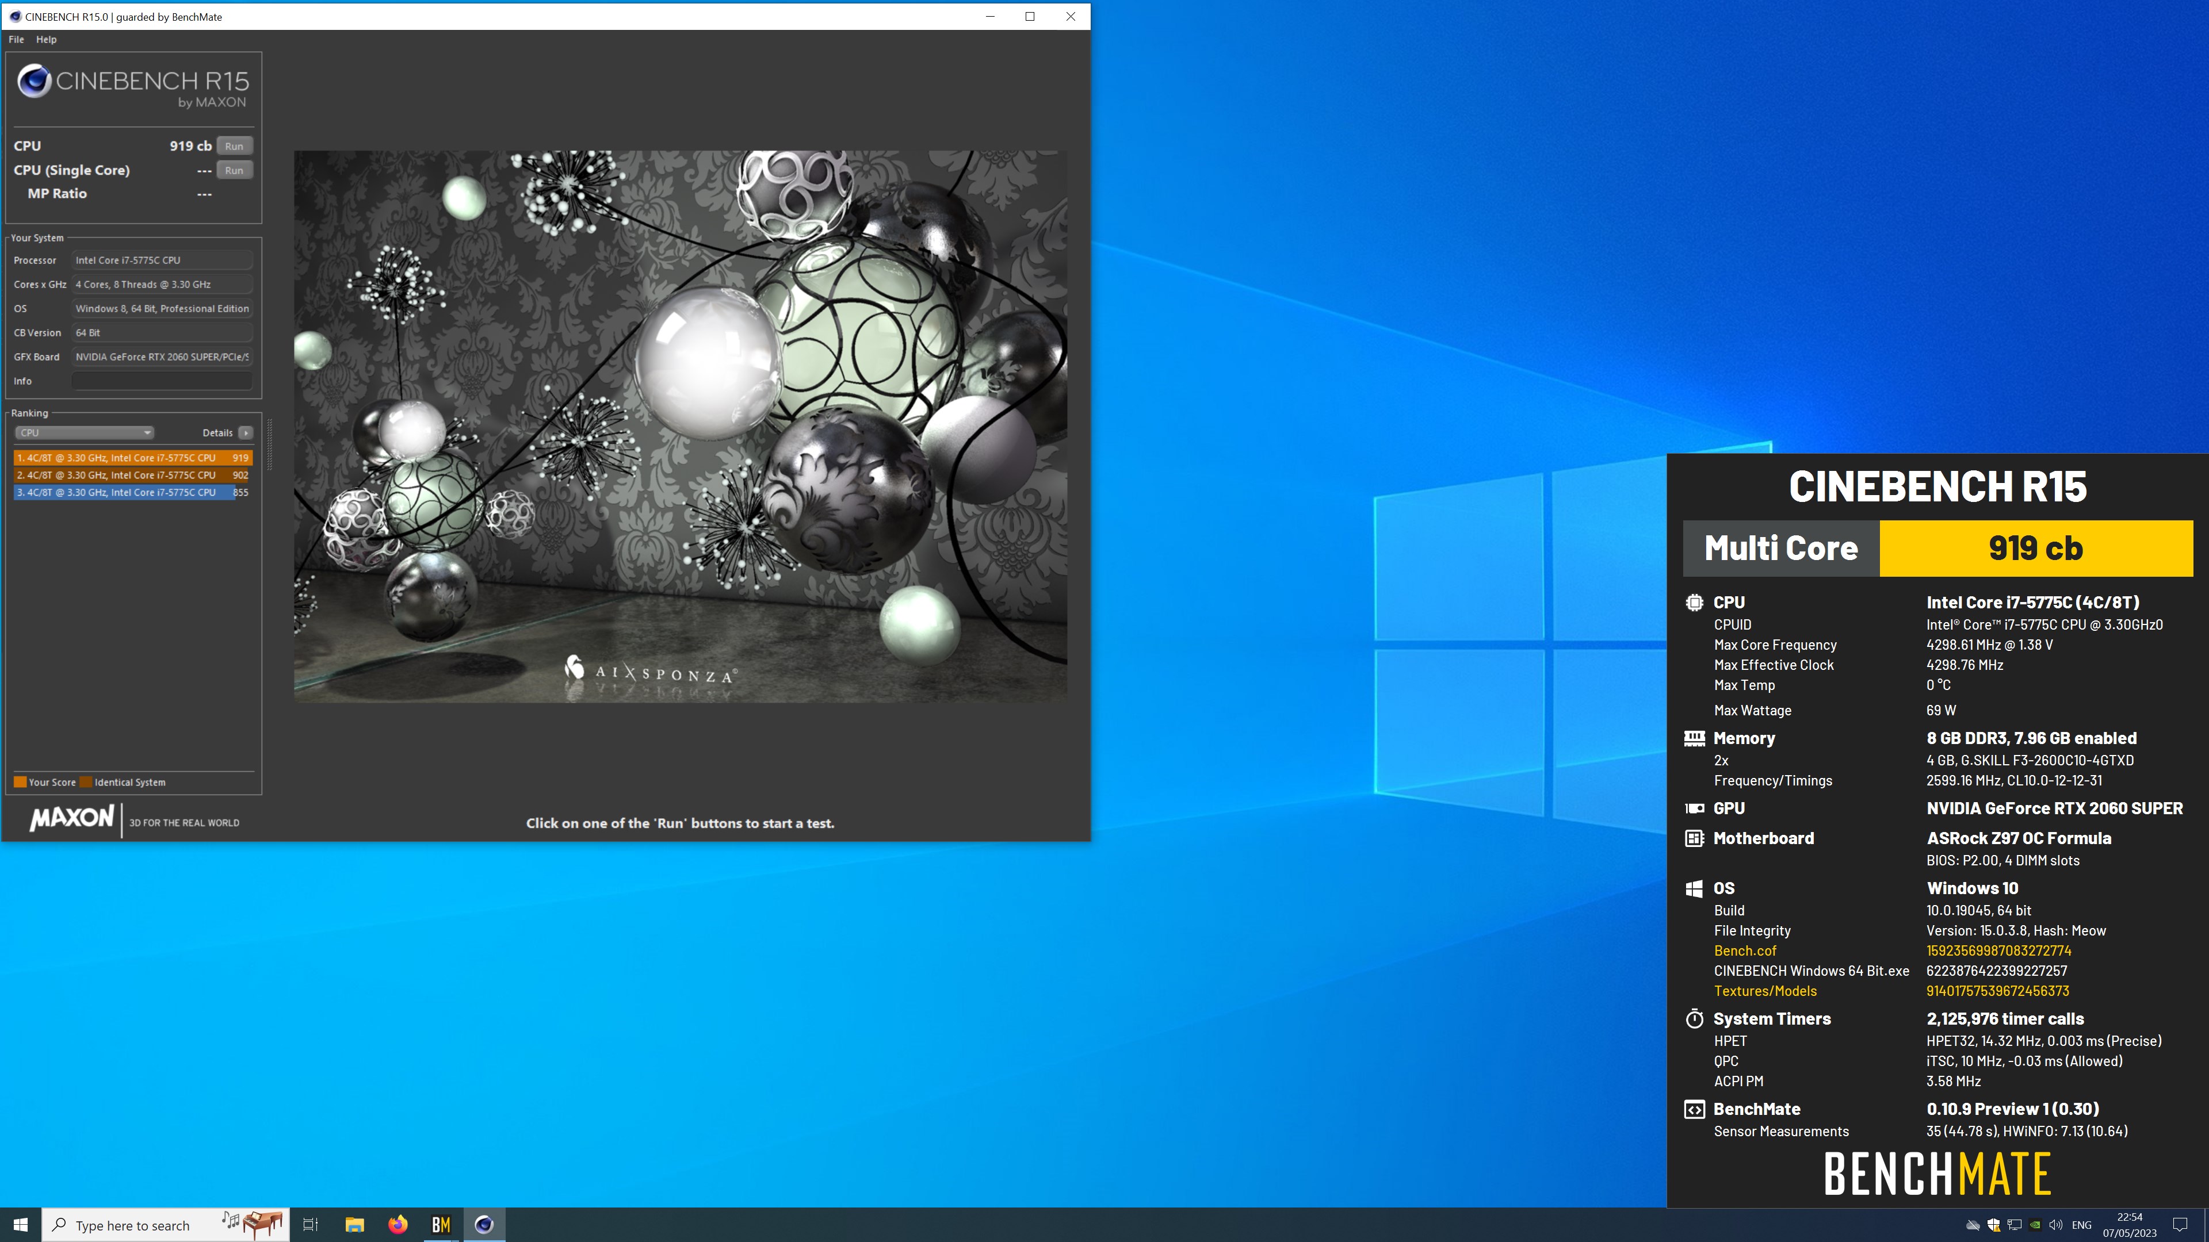Viewport: 2209px width, 1242px height.
Task: Click the Motherboard icon in BenchMate
Action: tap(1694, 838)
